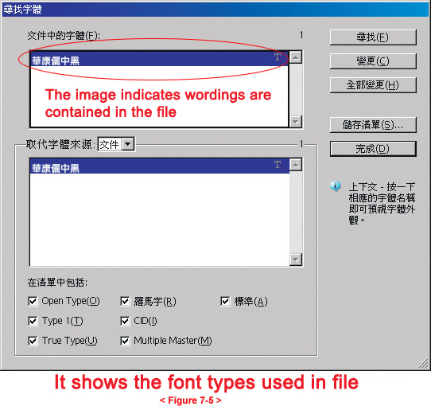Open the 取代字體來源 文件 dropdown
This screenshot has width=431, height=414.
(128, 144)
